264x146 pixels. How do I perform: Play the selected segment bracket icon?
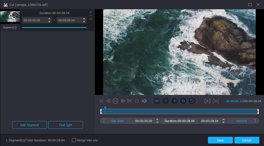pyautogui.click(x=207, y=101)
